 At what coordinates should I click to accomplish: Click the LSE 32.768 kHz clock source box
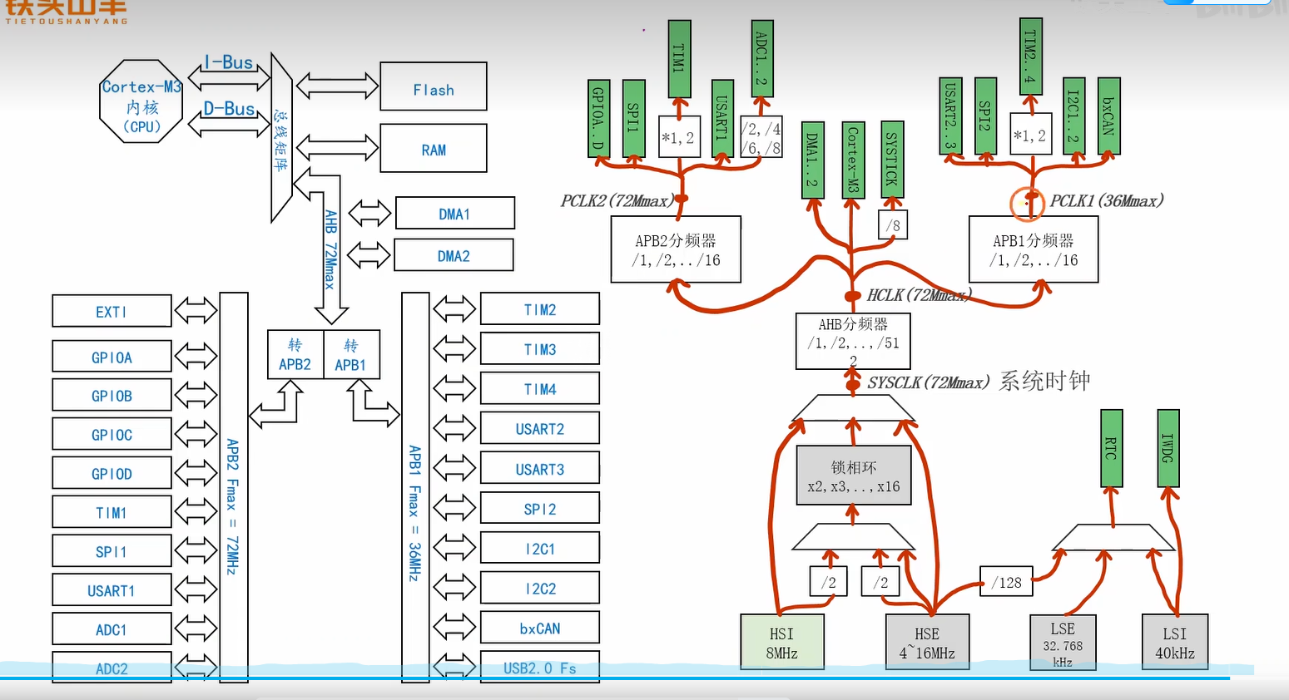(1063, 642)
